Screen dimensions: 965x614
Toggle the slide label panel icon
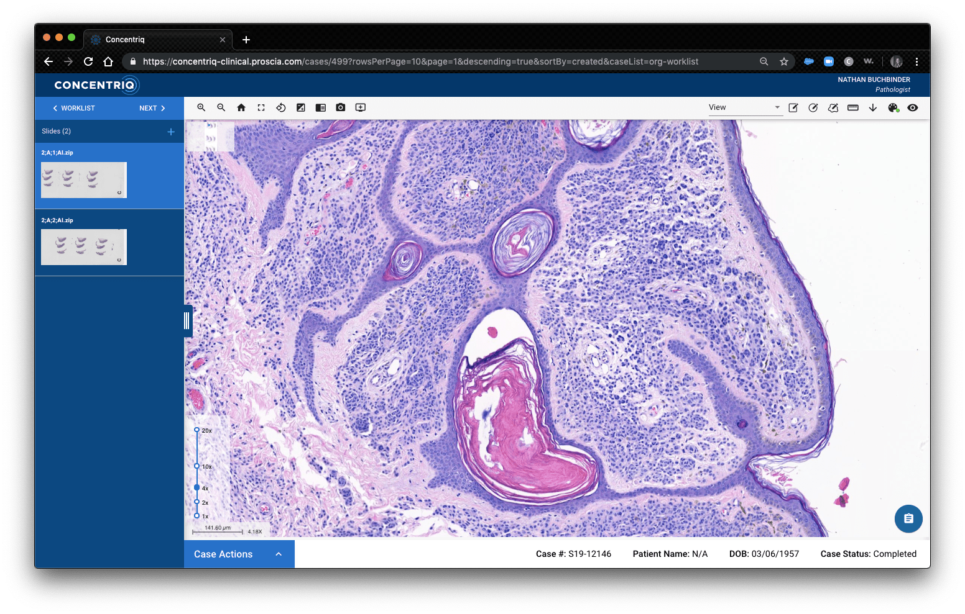click(x=321, y=107)
